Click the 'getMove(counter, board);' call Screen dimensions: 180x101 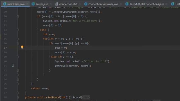(x=73, y=66)
